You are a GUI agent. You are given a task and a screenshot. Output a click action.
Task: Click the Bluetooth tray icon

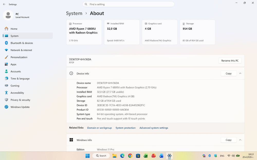(209, 156)
